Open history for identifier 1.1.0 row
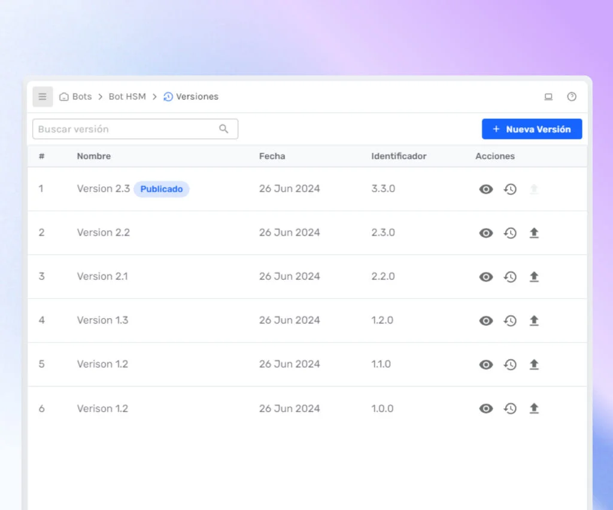Image resolution: width=613 pixels, height=510 pixels. click(x=510, y=365)
